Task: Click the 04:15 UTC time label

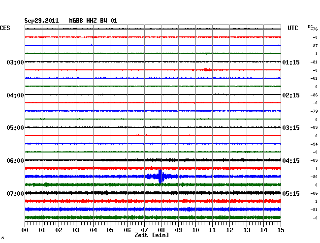Action: pyautogui.click(x=291, y=161)
